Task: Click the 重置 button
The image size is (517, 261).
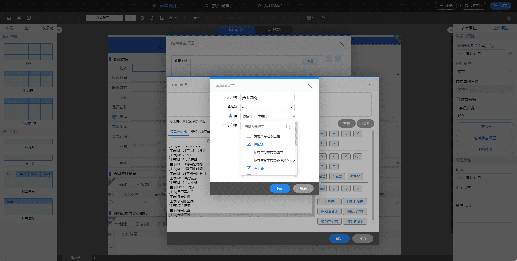Action: tap(347, 123)
